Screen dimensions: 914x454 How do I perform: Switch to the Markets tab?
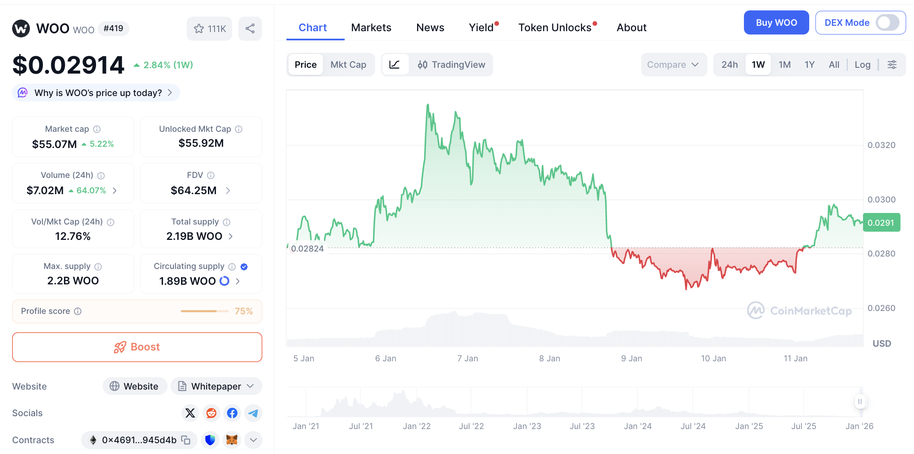click(371, 27)
